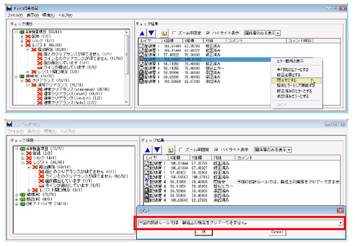Viewport: 355px width, 246px height.
Task: Click upper tree scrollbar up arrow
Action: pos(127,32)
